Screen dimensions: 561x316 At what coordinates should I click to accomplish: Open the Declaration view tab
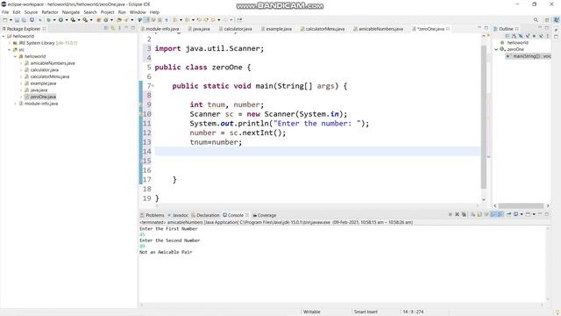click(205, 215)
